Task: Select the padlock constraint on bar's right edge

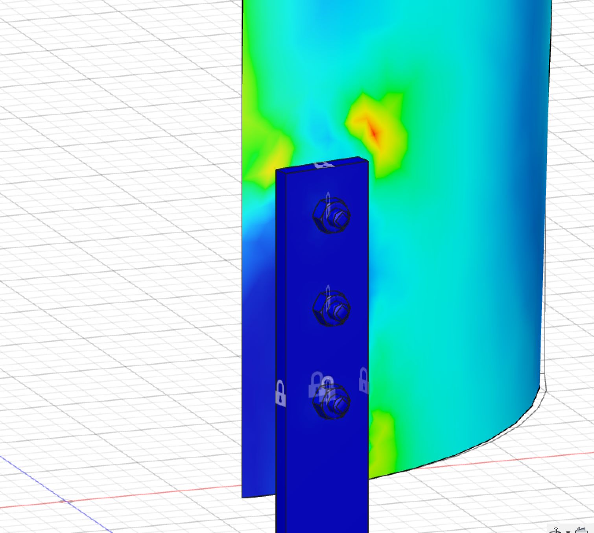Action: coord(363,380)
